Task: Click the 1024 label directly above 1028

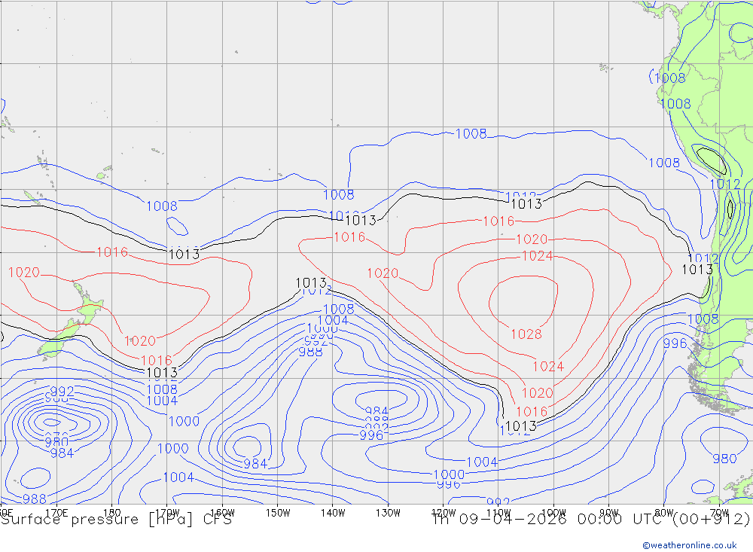Action: [538, 256]
